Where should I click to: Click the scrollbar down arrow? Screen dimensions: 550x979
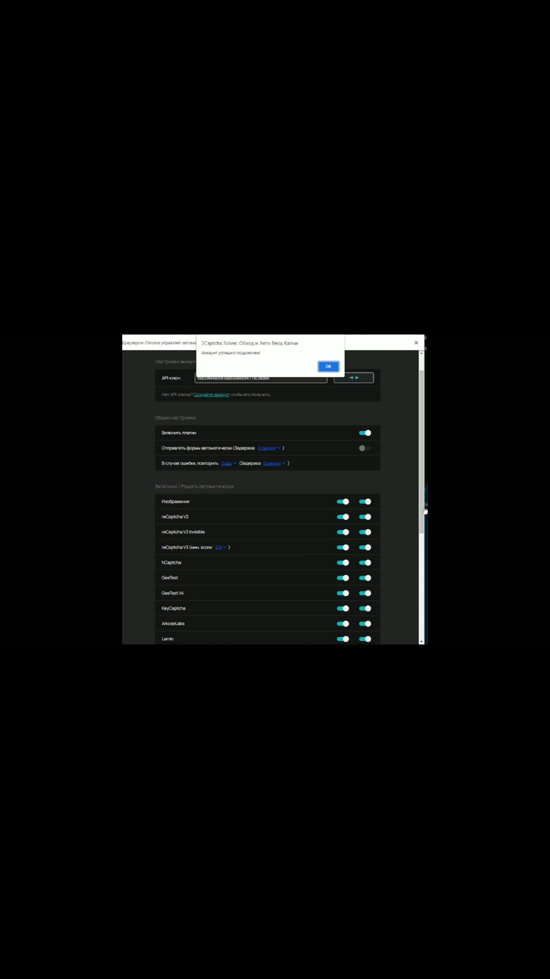click(421, 641)
